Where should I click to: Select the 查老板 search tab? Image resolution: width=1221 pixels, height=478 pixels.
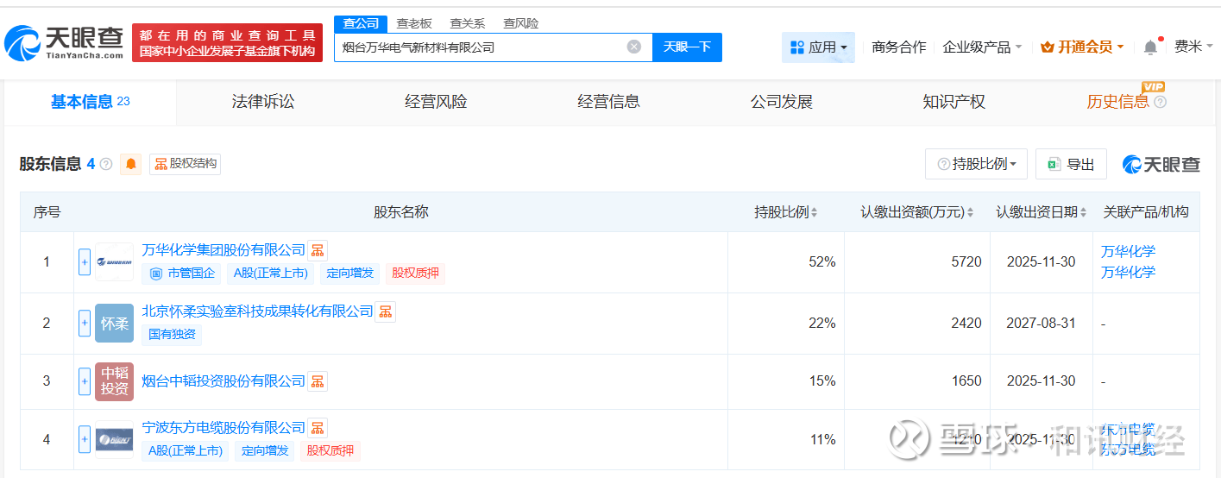[414, 23]
